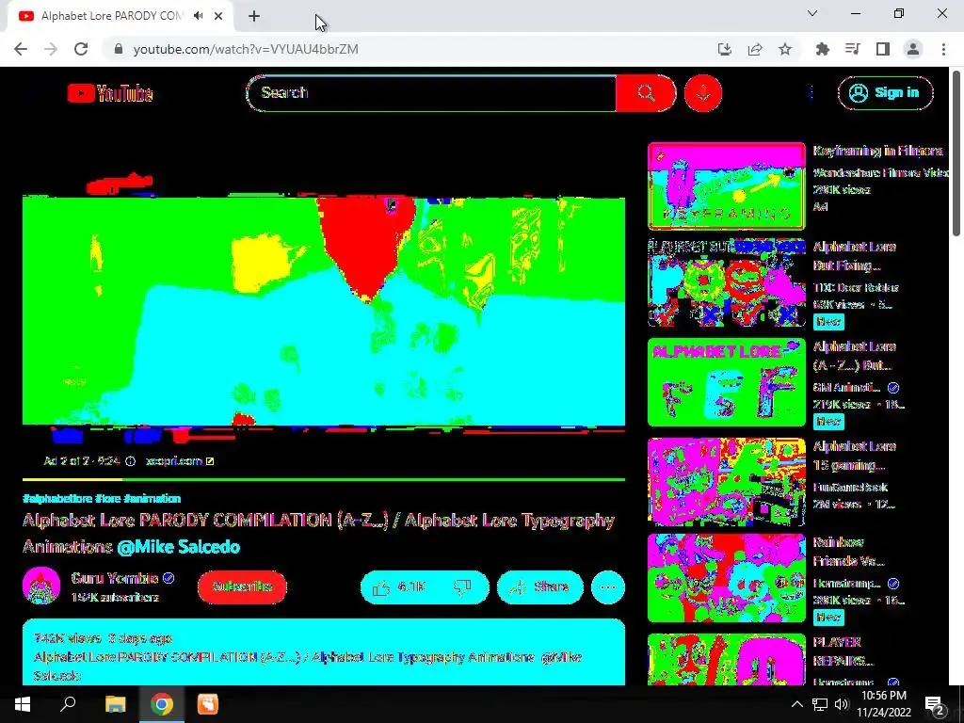Dislike the video with thumbs down
Screen dimensions: 964x723
[463, 587]
